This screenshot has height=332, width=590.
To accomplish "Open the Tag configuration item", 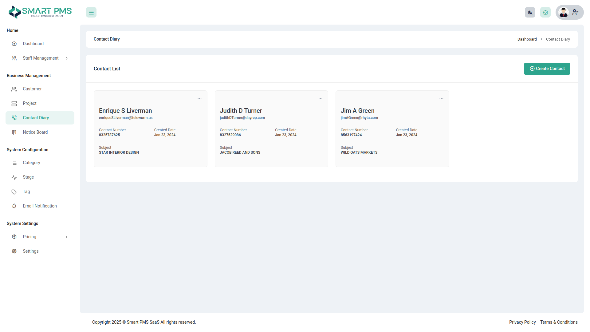I will [26, 192].
